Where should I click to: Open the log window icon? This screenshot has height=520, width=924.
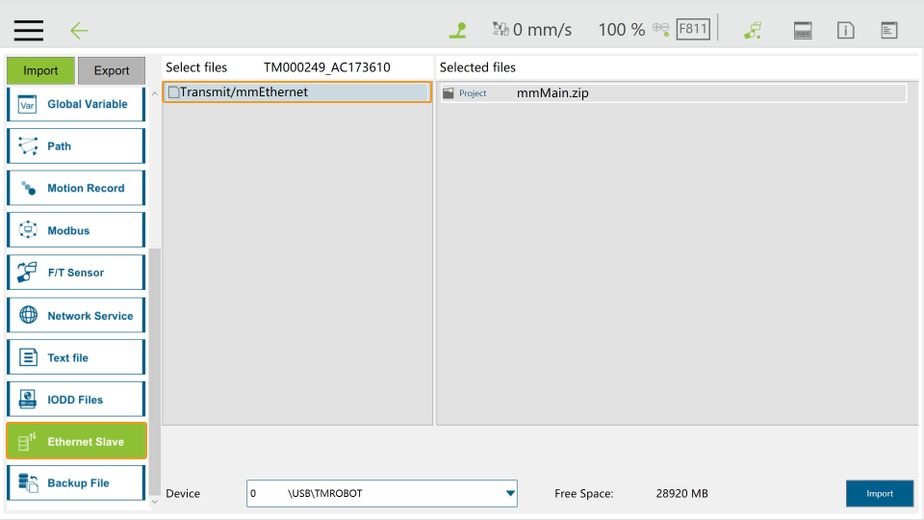click(888, 30)
